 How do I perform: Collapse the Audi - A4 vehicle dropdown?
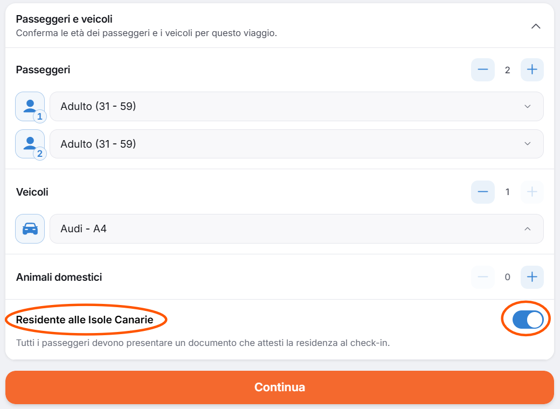coord(296,228)
